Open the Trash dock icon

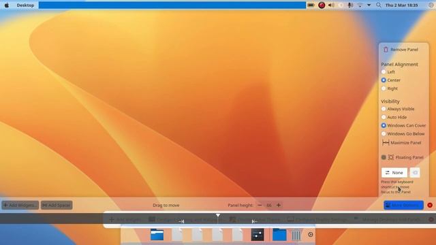click(296, 235)
